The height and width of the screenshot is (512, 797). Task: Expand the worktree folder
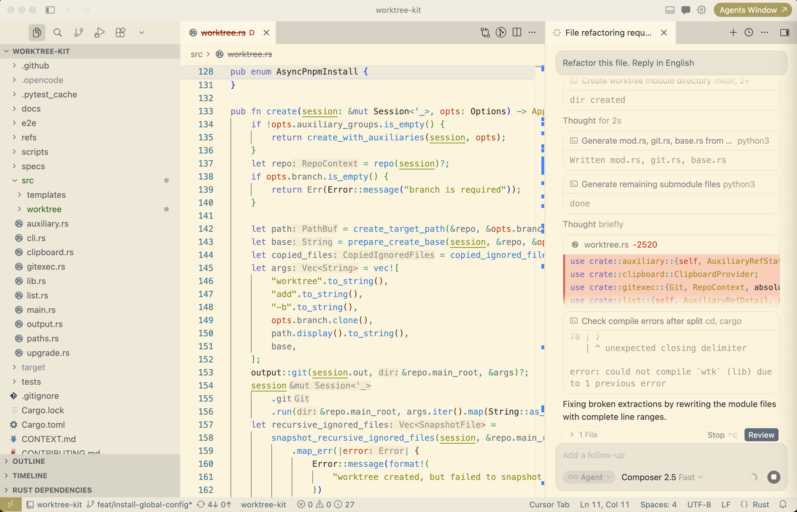90,209
